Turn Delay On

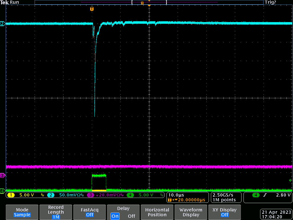tap(115, 216)
